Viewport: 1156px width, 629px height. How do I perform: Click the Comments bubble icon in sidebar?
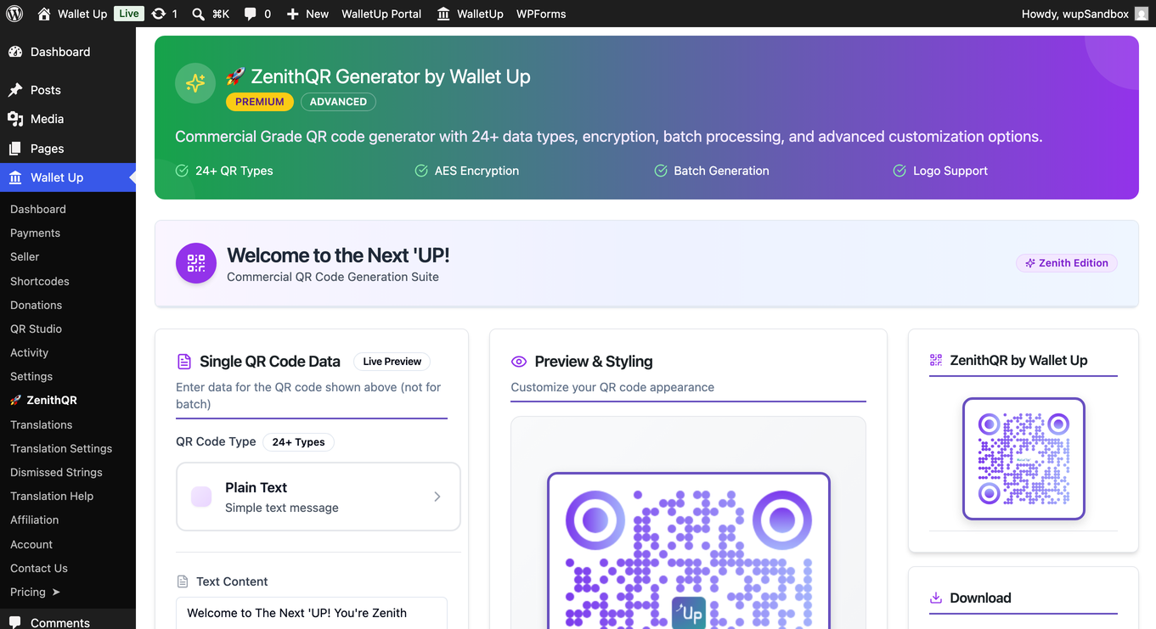coord(15,622)
